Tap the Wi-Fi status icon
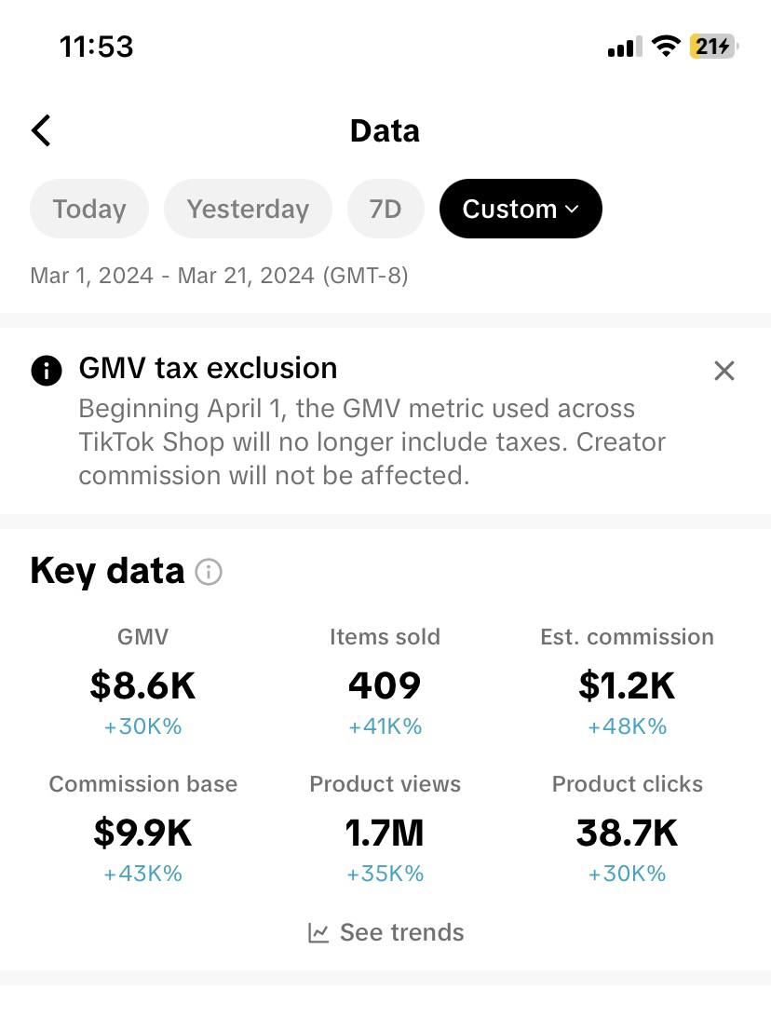Screen dimensions: 771x1017 click(x=666, y=46)
